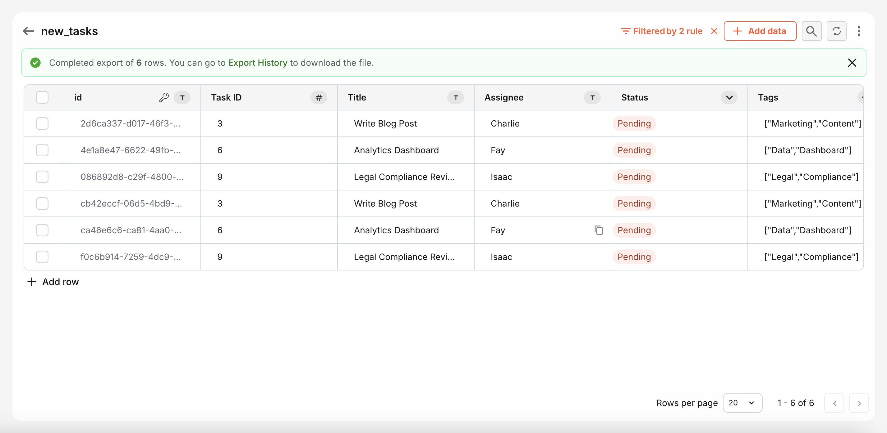
Task: Click Task ID 9 in f0c6b914 row
Action: pyautogui.click(x=220, y=257)
